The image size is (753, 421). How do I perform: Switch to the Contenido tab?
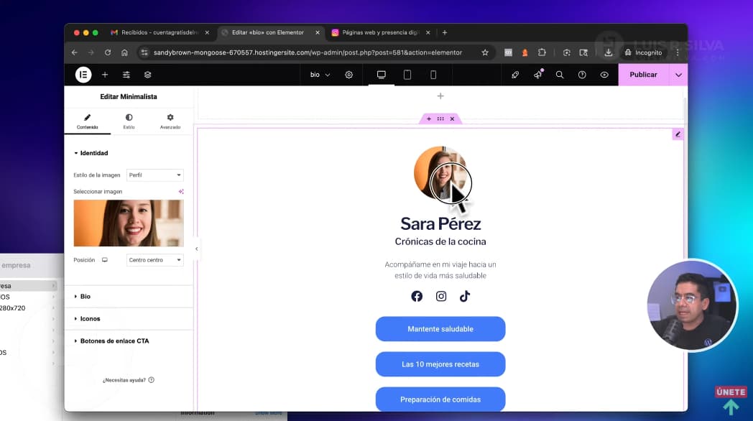coord(88,121)
